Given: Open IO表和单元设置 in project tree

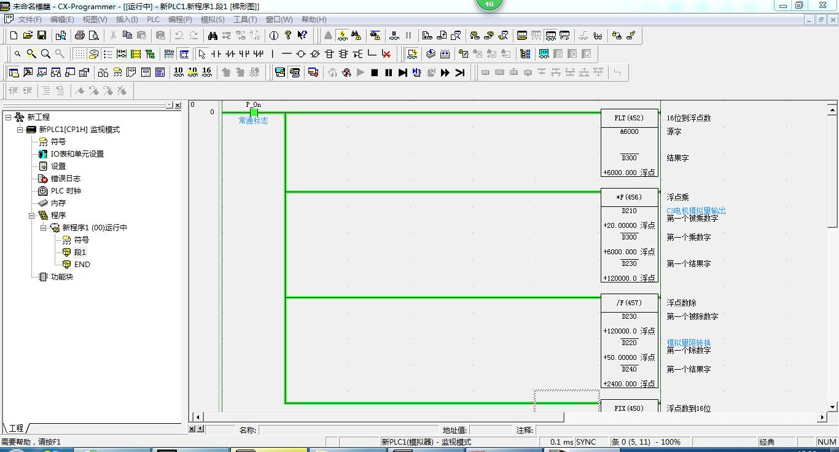Looking at the screenshot, I should coord(77,154).
